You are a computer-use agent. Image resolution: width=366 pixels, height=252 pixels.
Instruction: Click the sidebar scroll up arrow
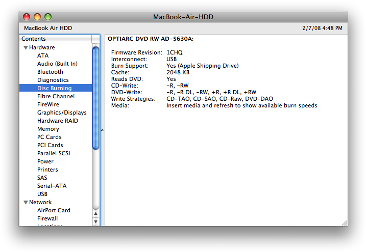[x=95, y=213]
